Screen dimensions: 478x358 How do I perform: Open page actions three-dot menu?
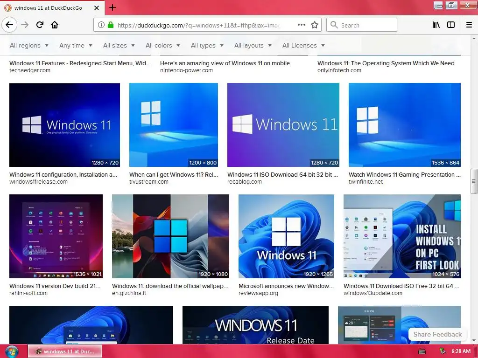(x=301, y=25)
